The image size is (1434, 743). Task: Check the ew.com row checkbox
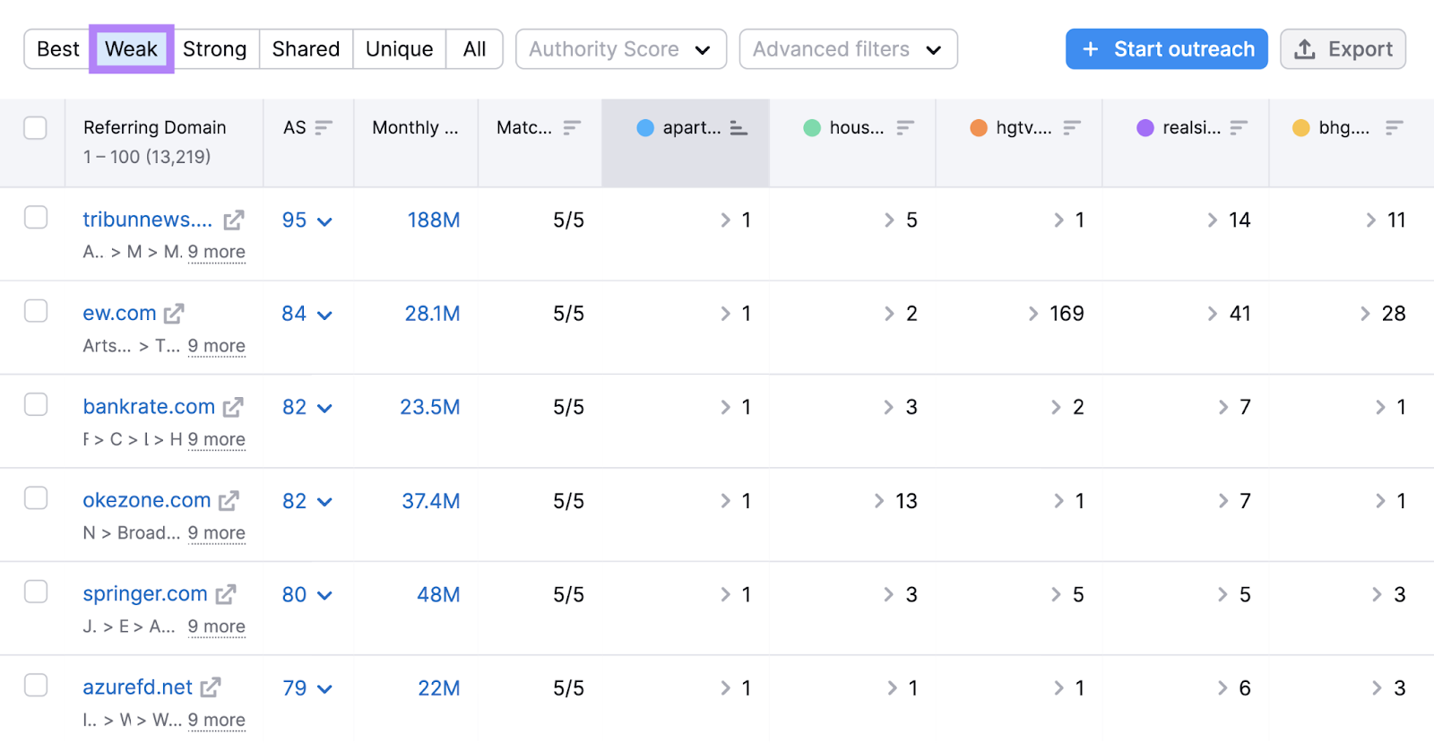(36, 310)
